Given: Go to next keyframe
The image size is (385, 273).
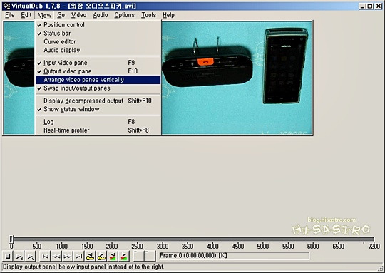Looking at the screenshot, I should (x=101, y=257).
